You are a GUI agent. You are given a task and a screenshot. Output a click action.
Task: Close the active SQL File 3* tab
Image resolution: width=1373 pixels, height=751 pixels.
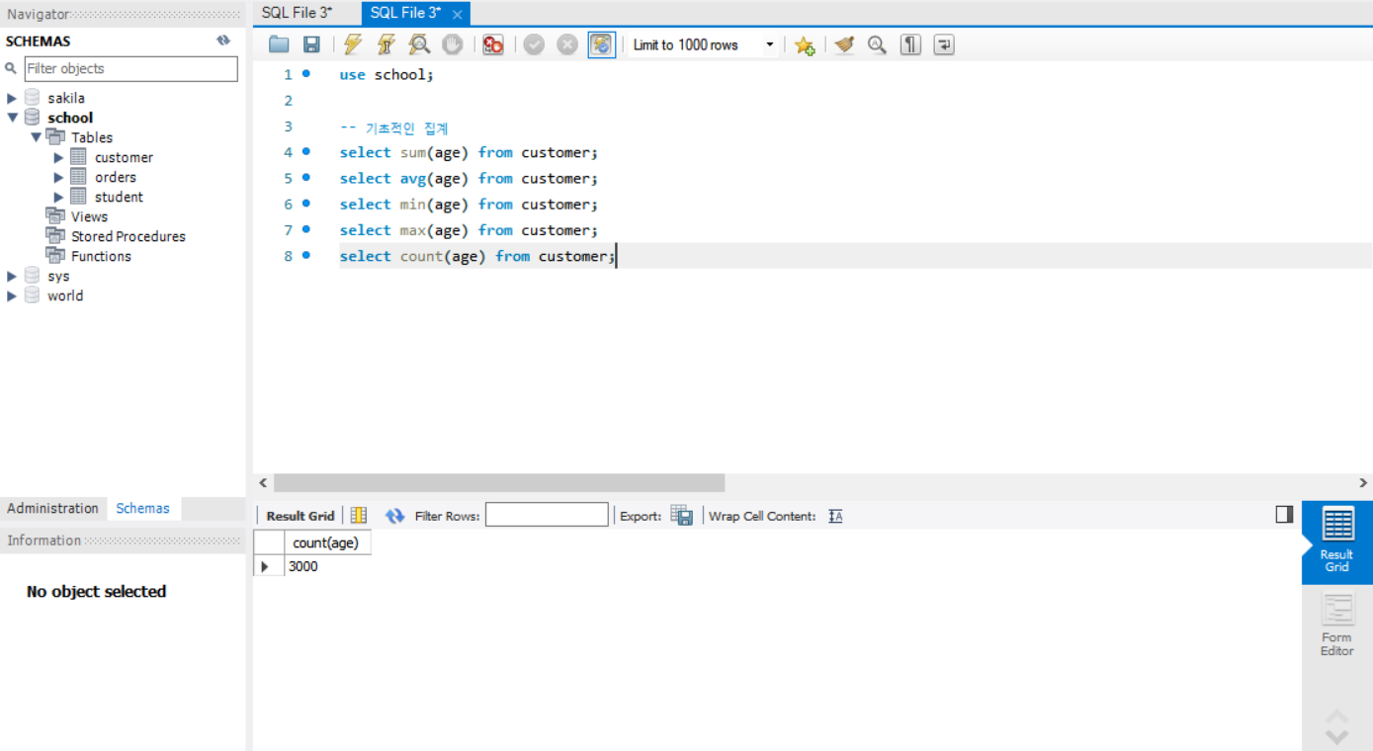coord(457,14)
